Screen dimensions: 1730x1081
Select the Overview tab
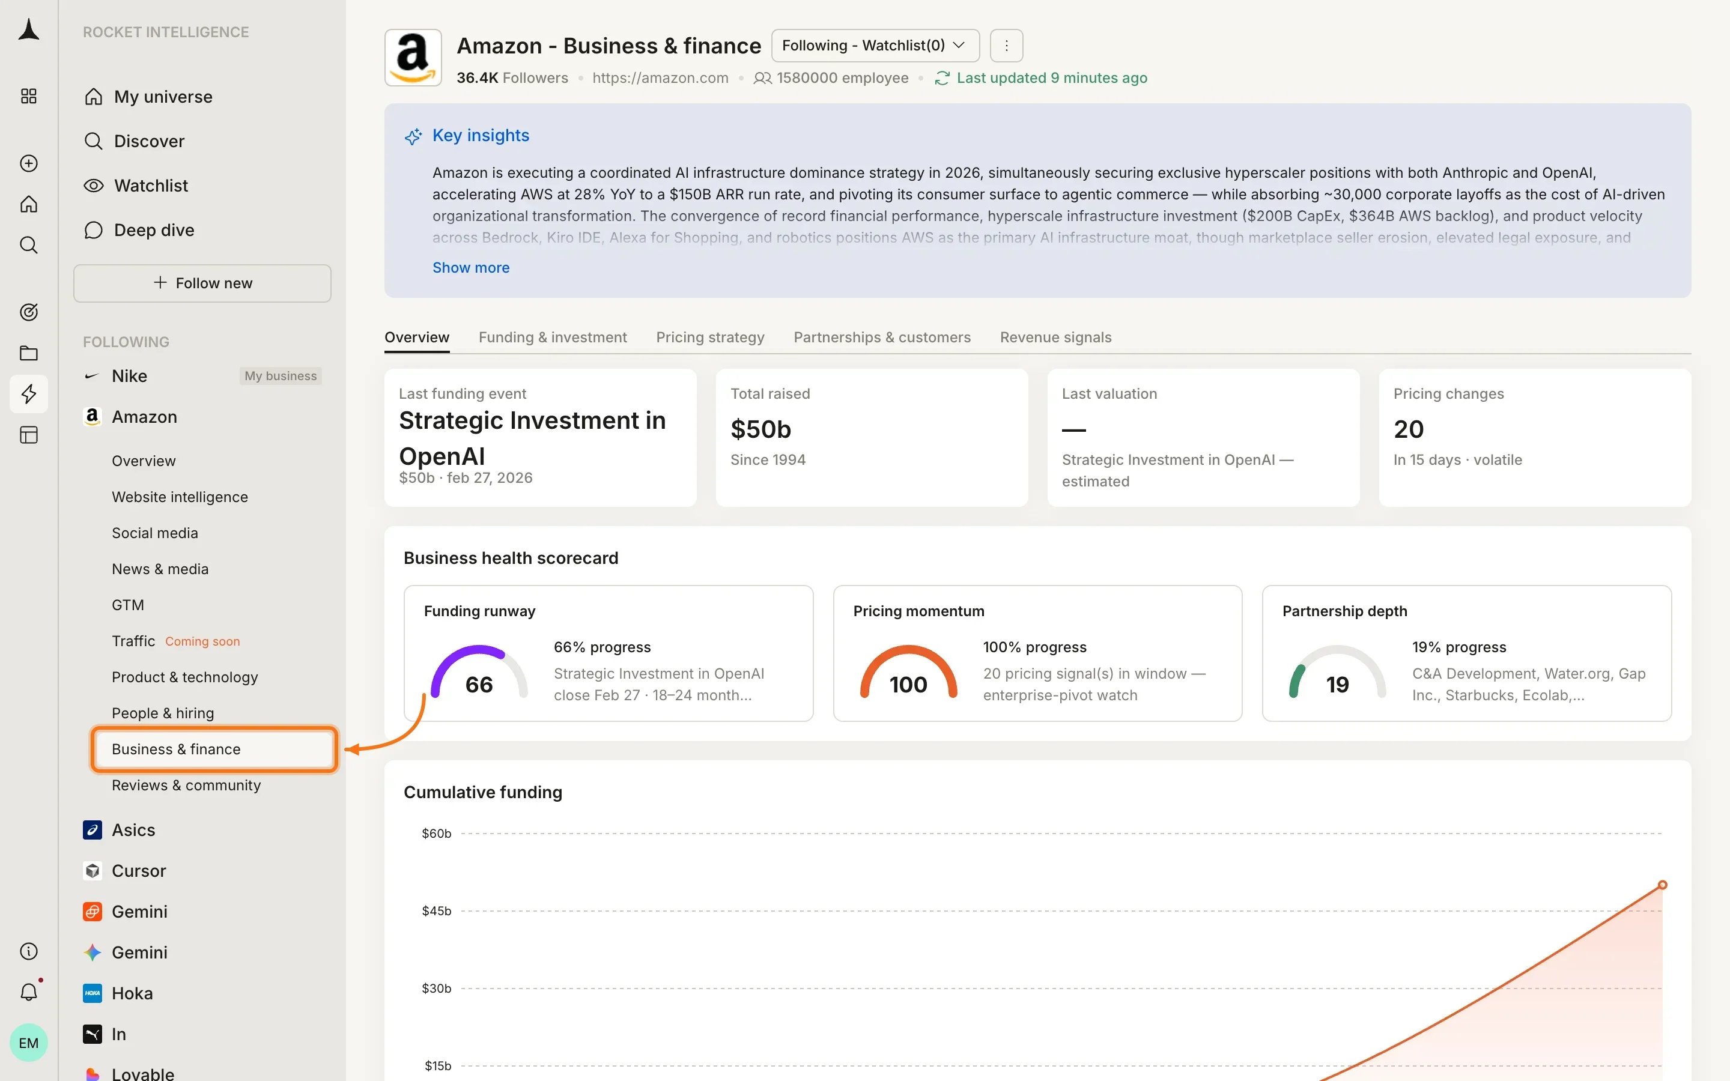[x=417, y=338]
